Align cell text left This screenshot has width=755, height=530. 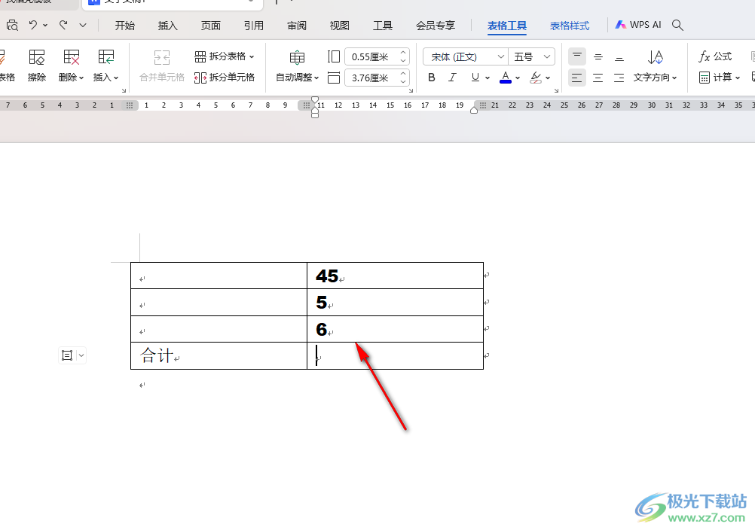tap(577, 78)
